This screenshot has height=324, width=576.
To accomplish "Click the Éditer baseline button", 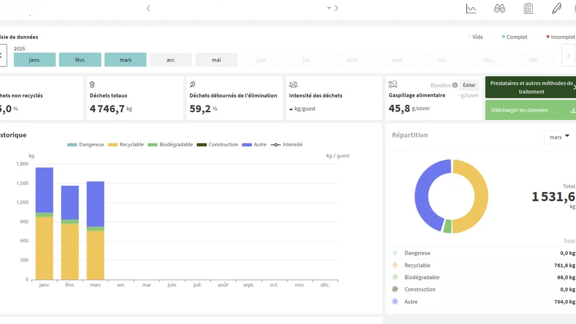I will pyautogui.click(x=469, y=85).
